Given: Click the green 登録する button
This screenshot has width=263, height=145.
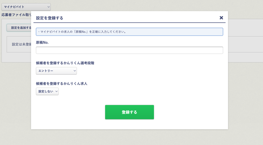Looking at the screenshot, I should click(129, 112).
